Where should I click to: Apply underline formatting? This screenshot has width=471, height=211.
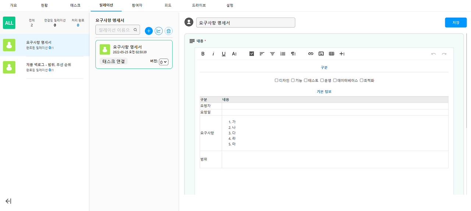tap(223, 54)
